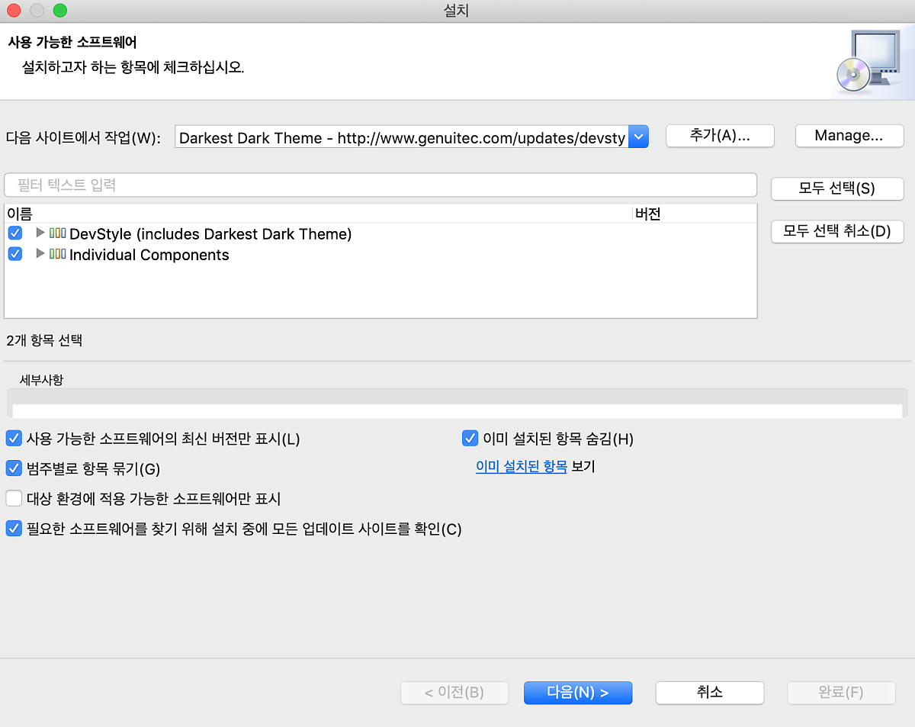Viewport: 915px width, 727px height.
Task: Toggle 이미 설치된 항목 숨김 checkbox
Action: click(470, 439)
